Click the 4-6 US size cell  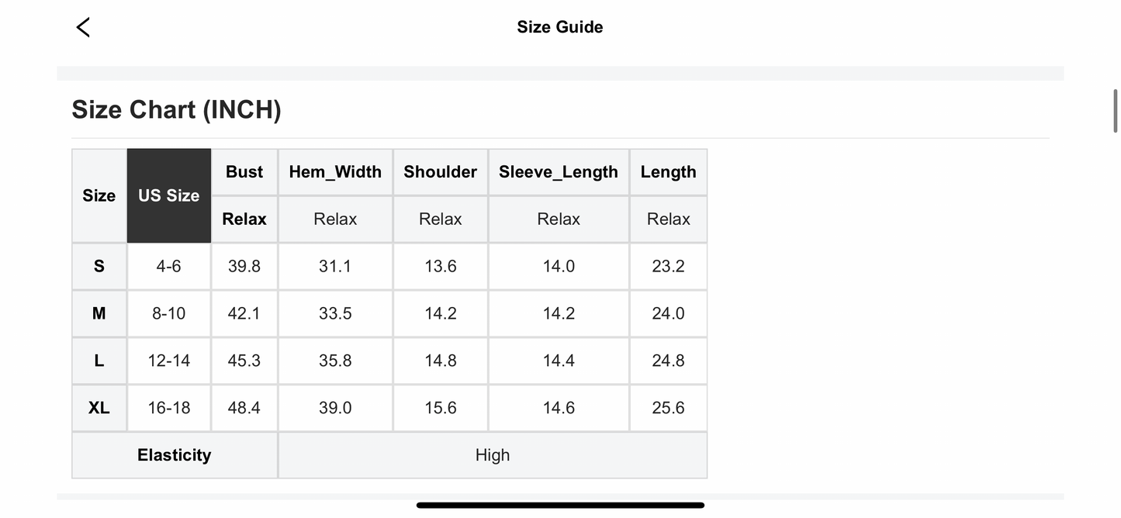(x=168, y=266)
